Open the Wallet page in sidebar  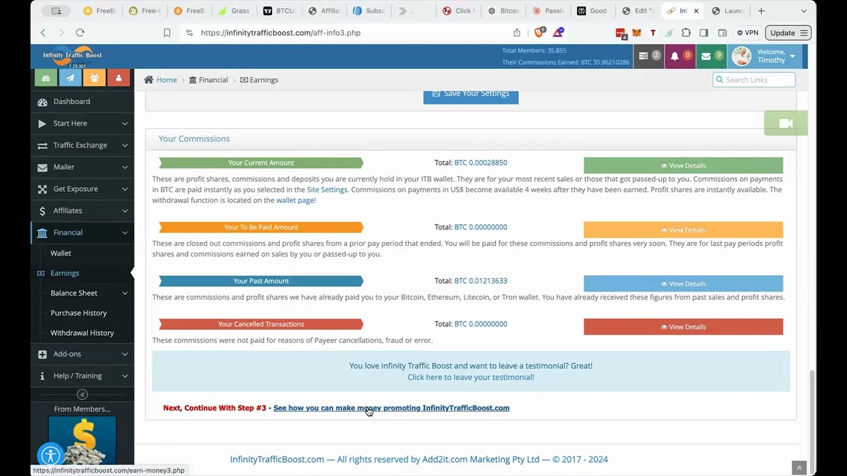coord(61,253)
